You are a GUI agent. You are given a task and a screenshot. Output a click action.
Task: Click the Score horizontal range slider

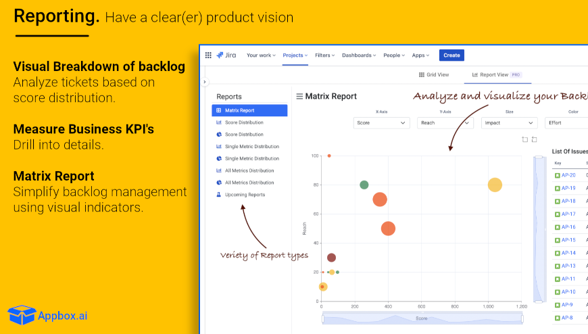tap(422, 318)
